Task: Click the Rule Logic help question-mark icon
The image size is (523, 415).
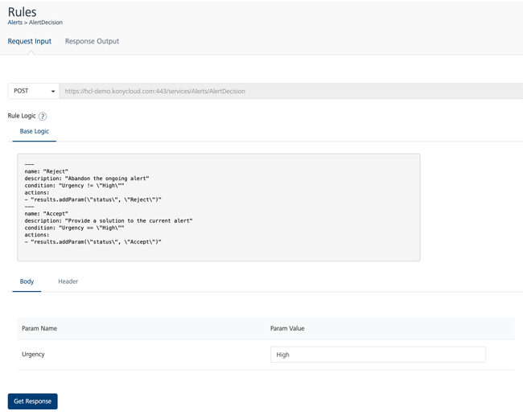Action: tap(43, 116)
